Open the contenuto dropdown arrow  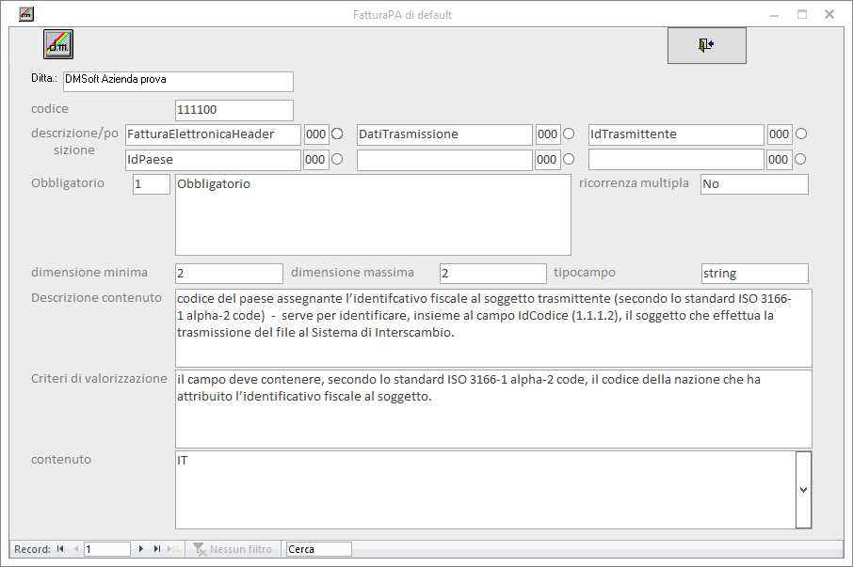click(x=803, y=490)
